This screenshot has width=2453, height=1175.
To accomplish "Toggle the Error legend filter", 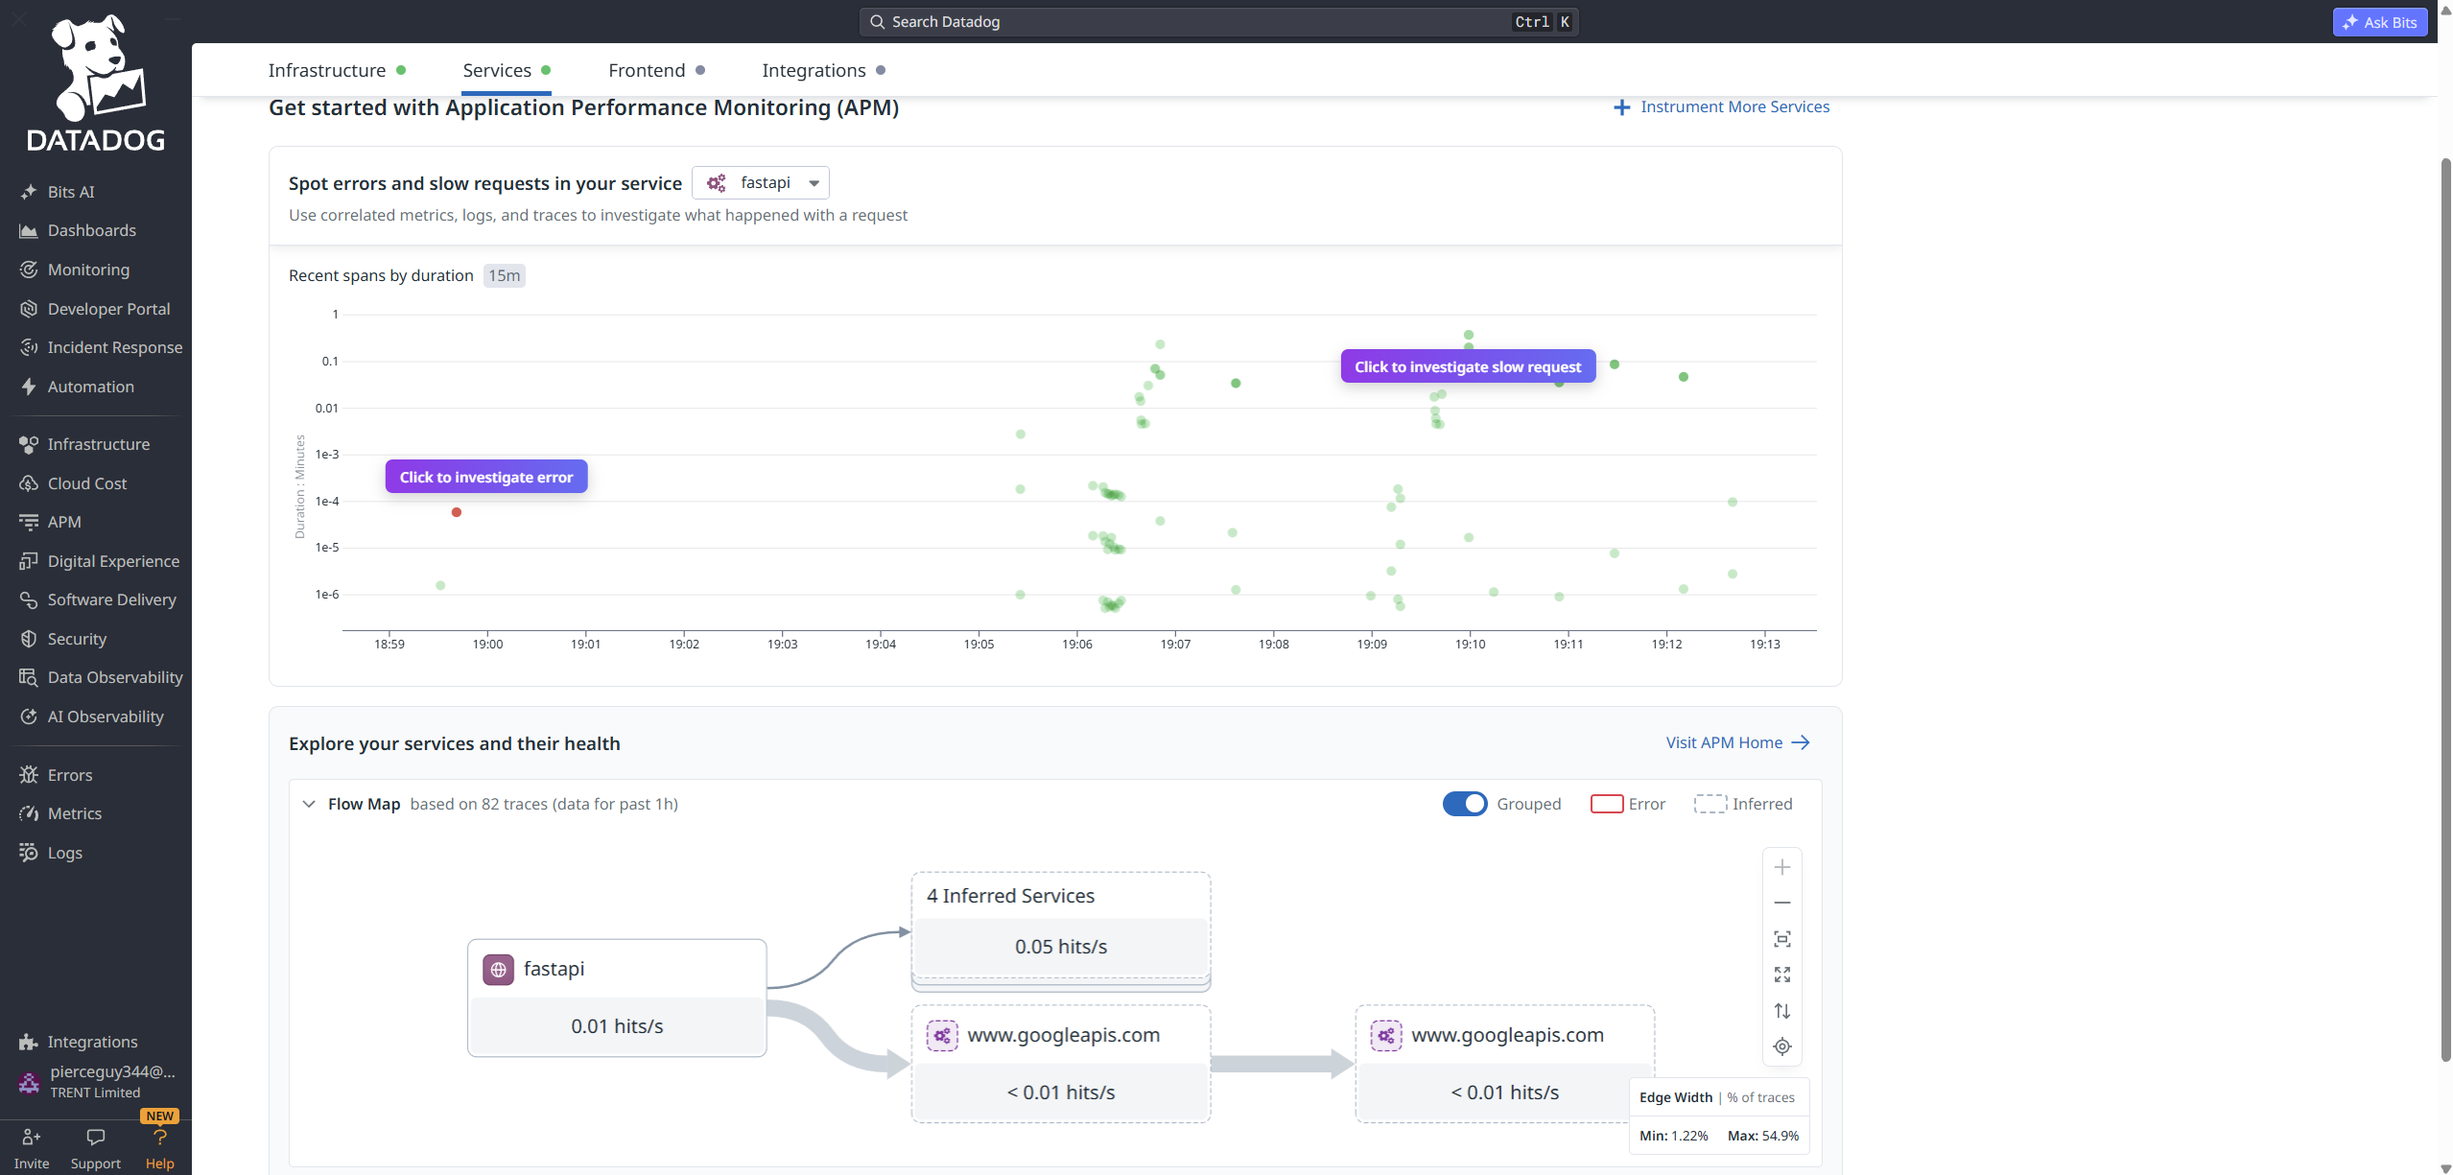I will click(1628, 804).
